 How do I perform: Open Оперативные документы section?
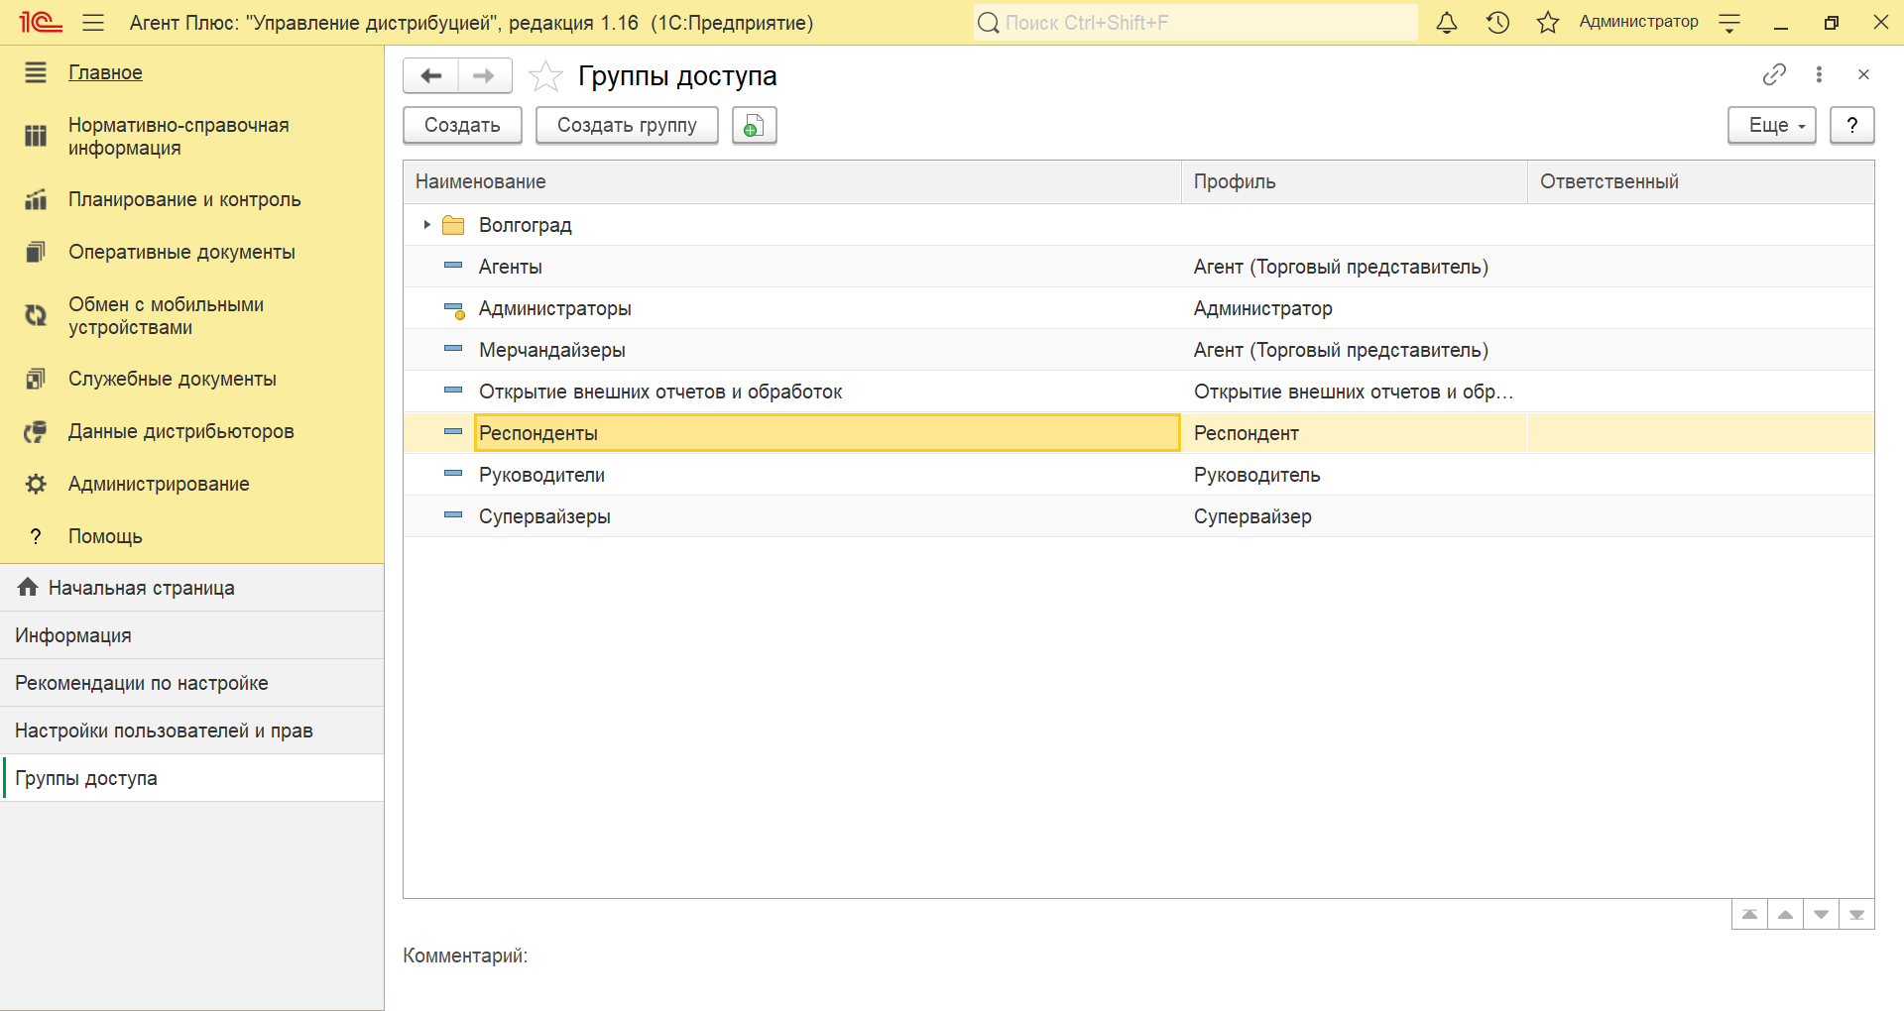181,252
